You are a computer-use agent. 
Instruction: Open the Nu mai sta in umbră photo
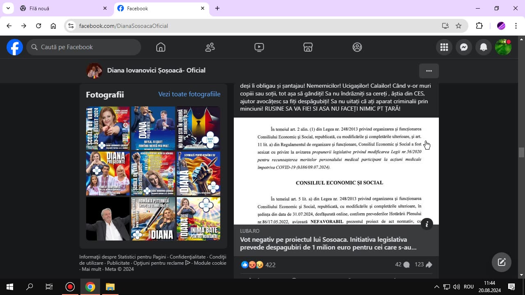(199, 128)
